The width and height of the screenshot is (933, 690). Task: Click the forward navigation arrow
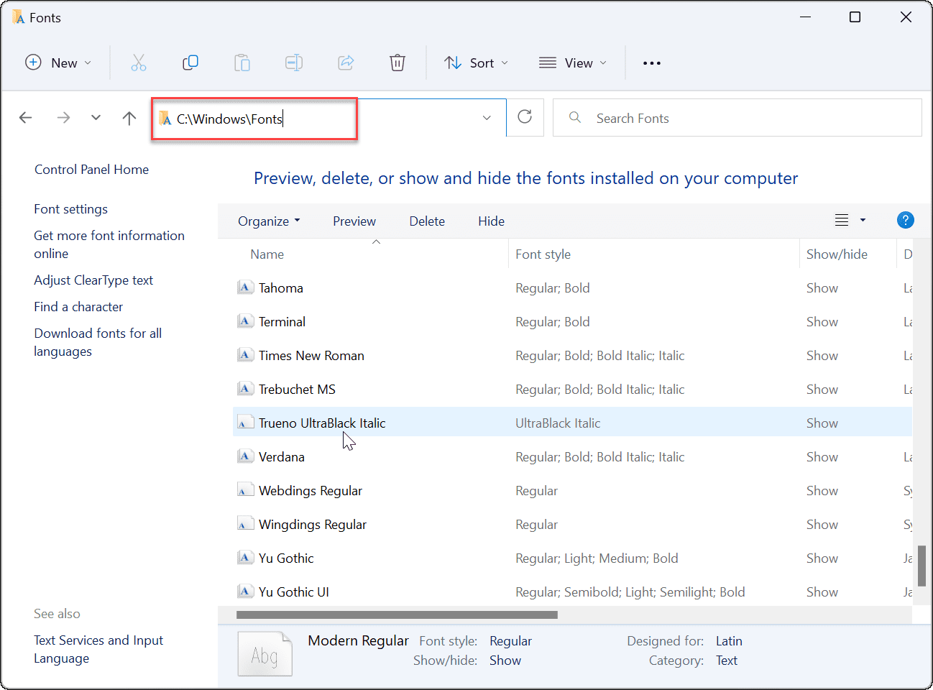[63, 117]
